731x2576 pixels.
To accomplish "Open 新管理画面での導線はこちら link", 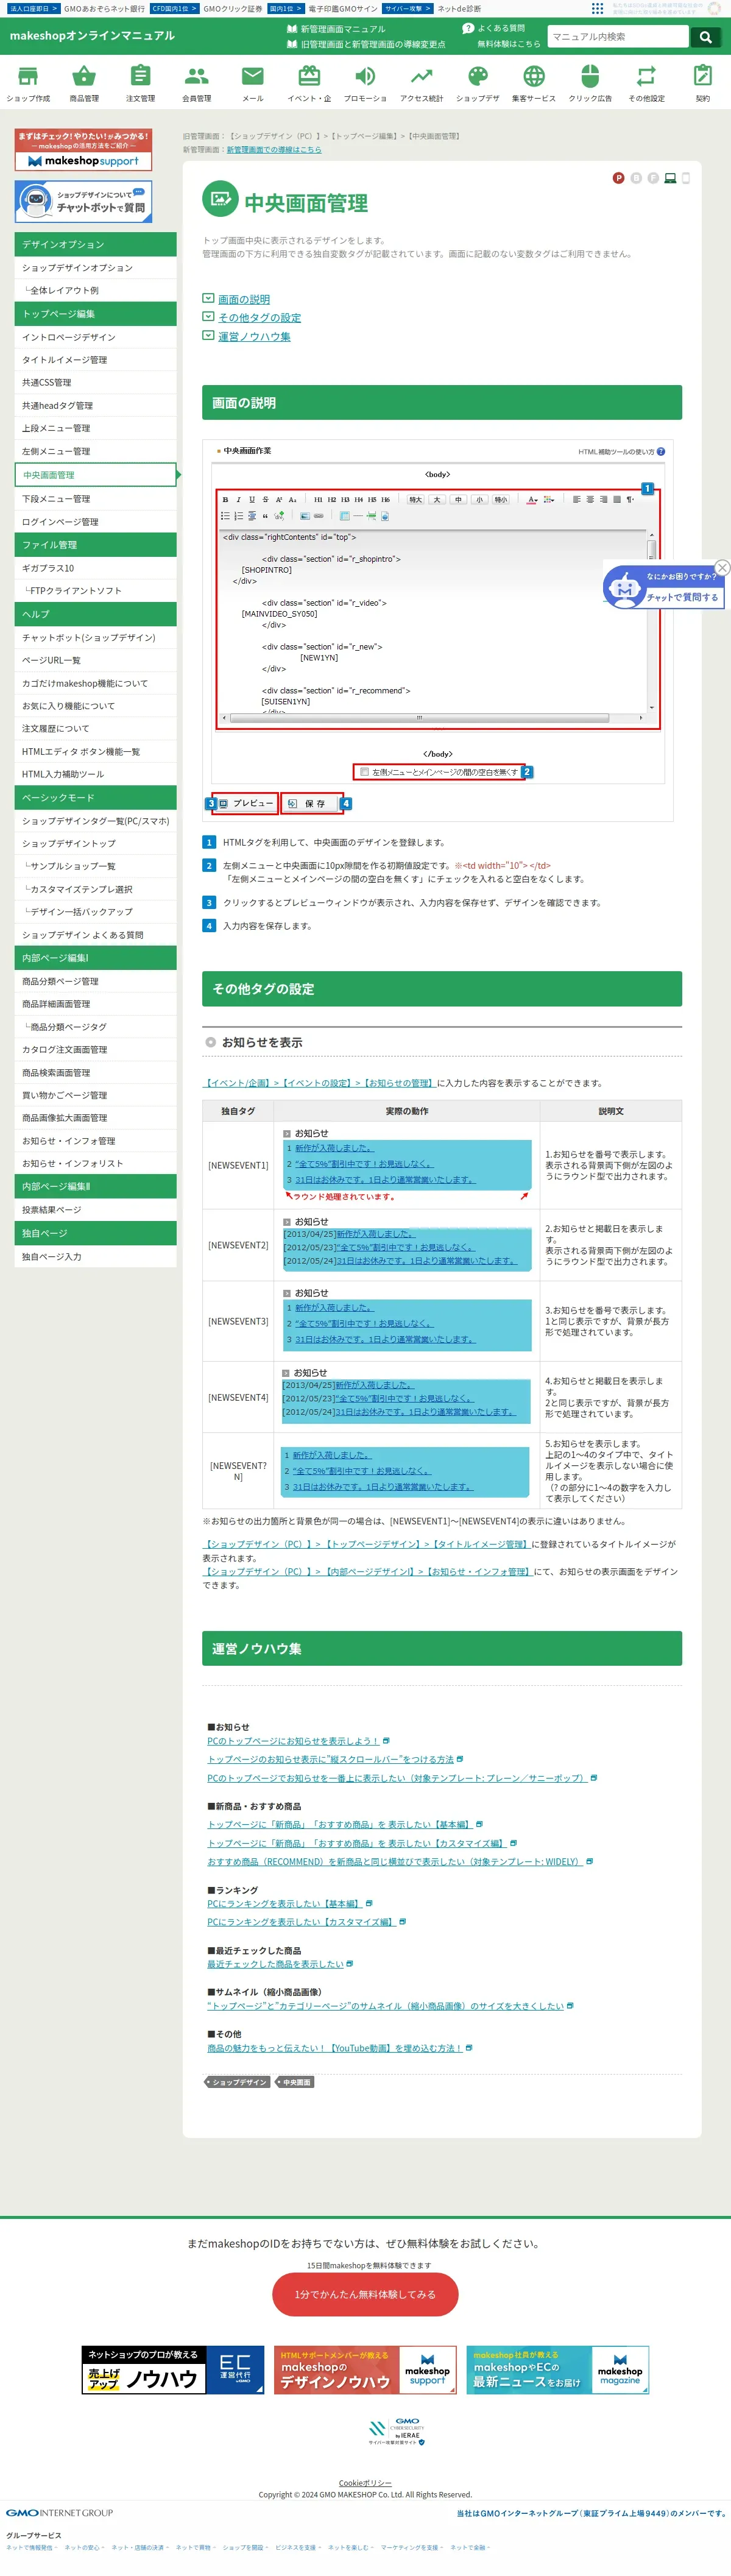I will [274, 150].
